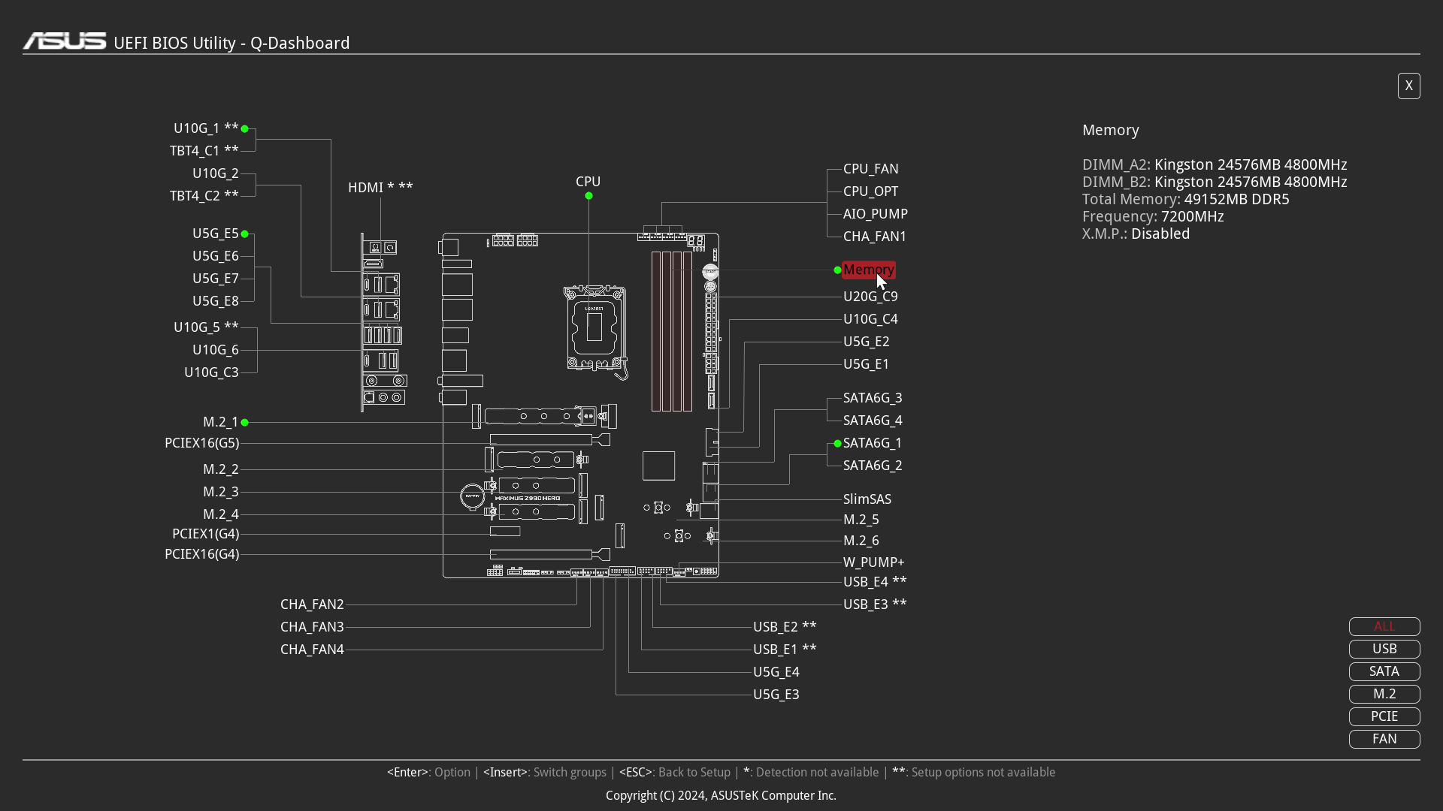1443x811 pixels.
Task: Switch to the M.2 filter view
Action: point(1384,694)
